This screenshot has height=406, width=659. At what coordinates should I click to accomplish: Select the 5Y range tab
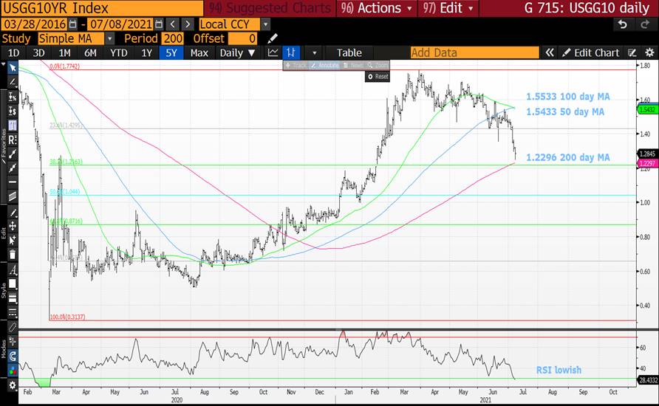171,53
